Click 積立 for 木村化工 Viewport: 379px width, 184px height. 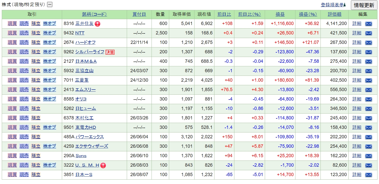[36, 118]
